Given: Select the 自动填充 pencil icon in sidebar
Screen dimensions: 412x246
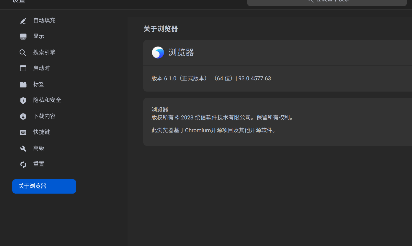Looking at the screenshot, I should point(23,21).
